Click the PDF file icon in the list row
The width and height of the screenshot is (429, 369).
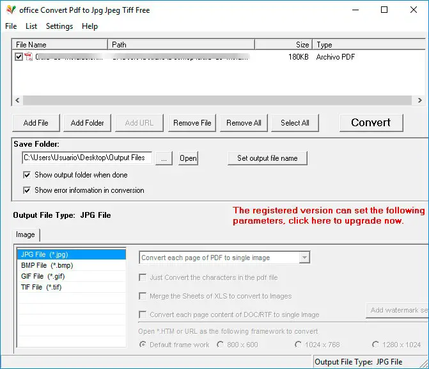[29, 57]
